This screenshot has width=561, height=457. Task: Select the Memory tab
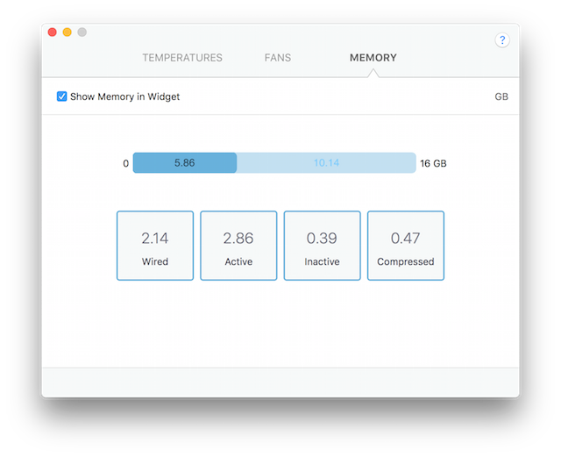point(373,58)
